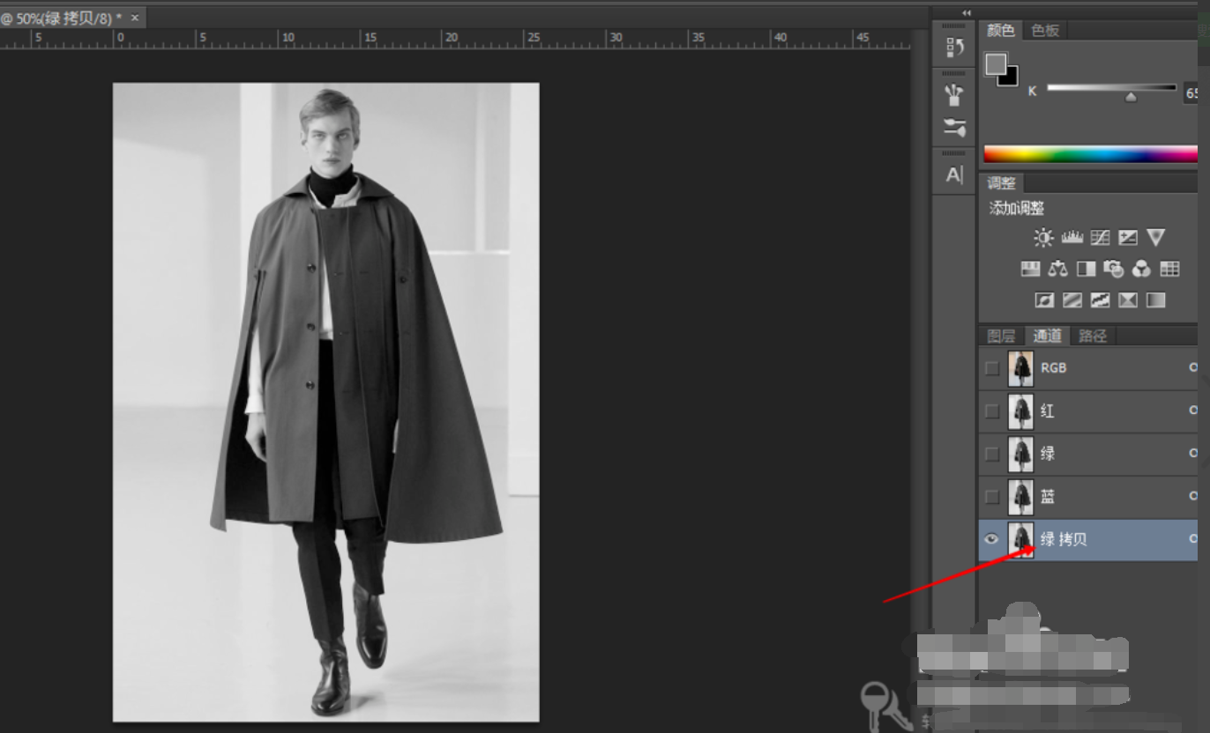Image resolution: width=1210 pixels, height=733 pixels.
Task: Add a Black & White adjustment
Action: coord(1086,269)
